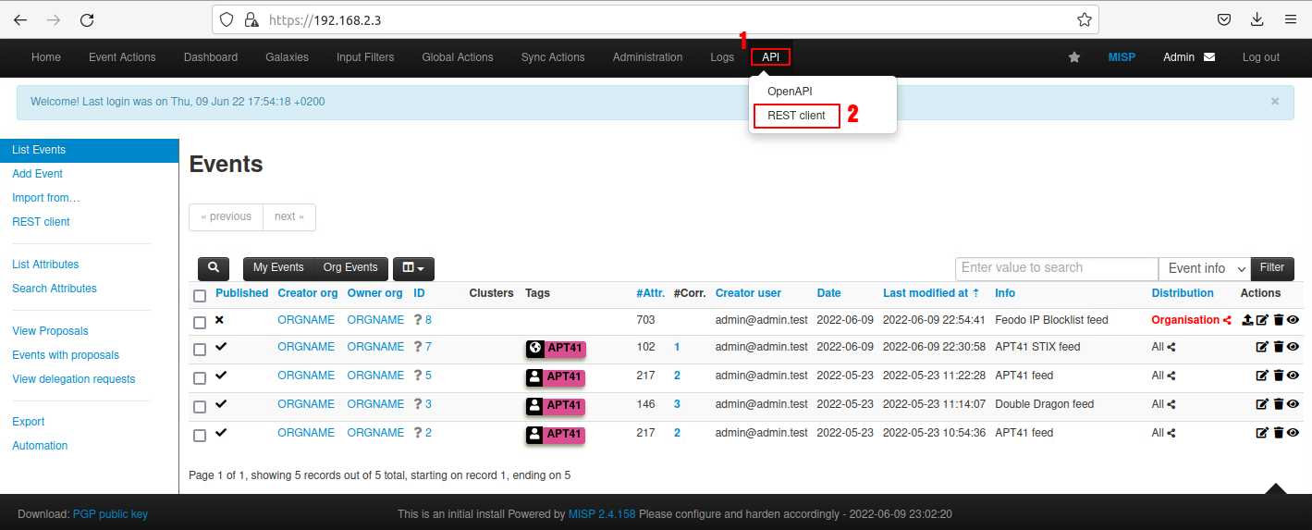Click the share icon next to Organisation
Image resolution: width=1312 pixels, height=530 pixels.
pyautogui.click(x=1227, y=320)
